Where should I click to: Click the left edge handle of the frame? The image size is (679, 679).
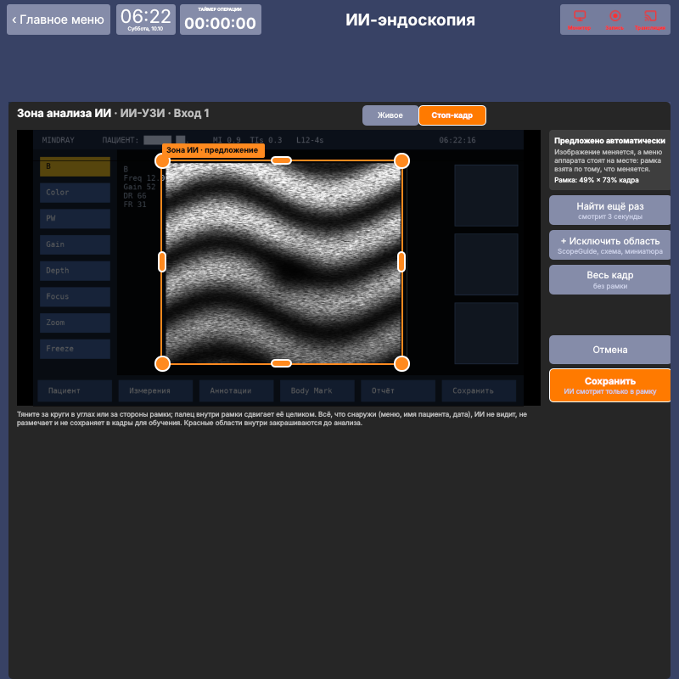tap(162, 262)
